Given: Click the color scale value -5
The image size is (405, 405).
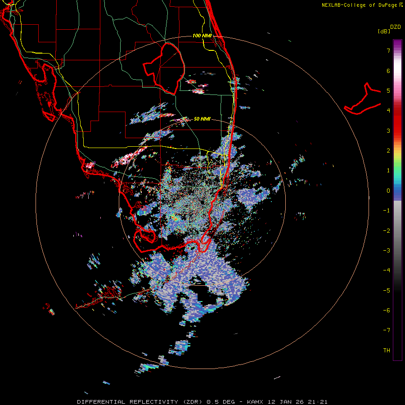Looking at the screenshot, I should (387, 291).
